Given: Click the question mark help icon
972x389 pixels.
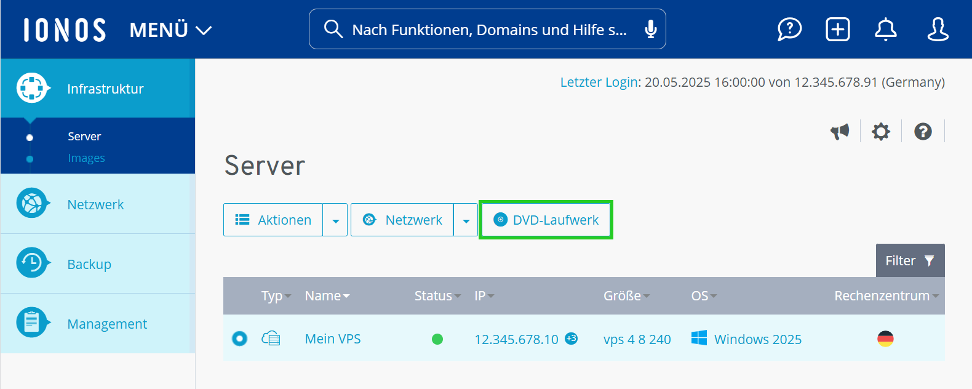Looking at the screenshot, I should (923, 131).
